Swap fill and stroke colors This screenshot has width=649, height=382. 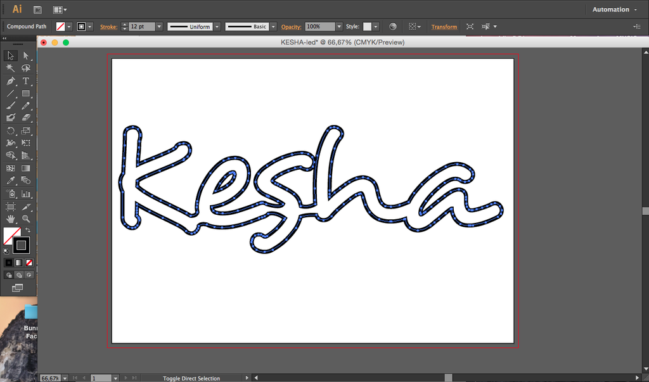(x=28, y=230)
